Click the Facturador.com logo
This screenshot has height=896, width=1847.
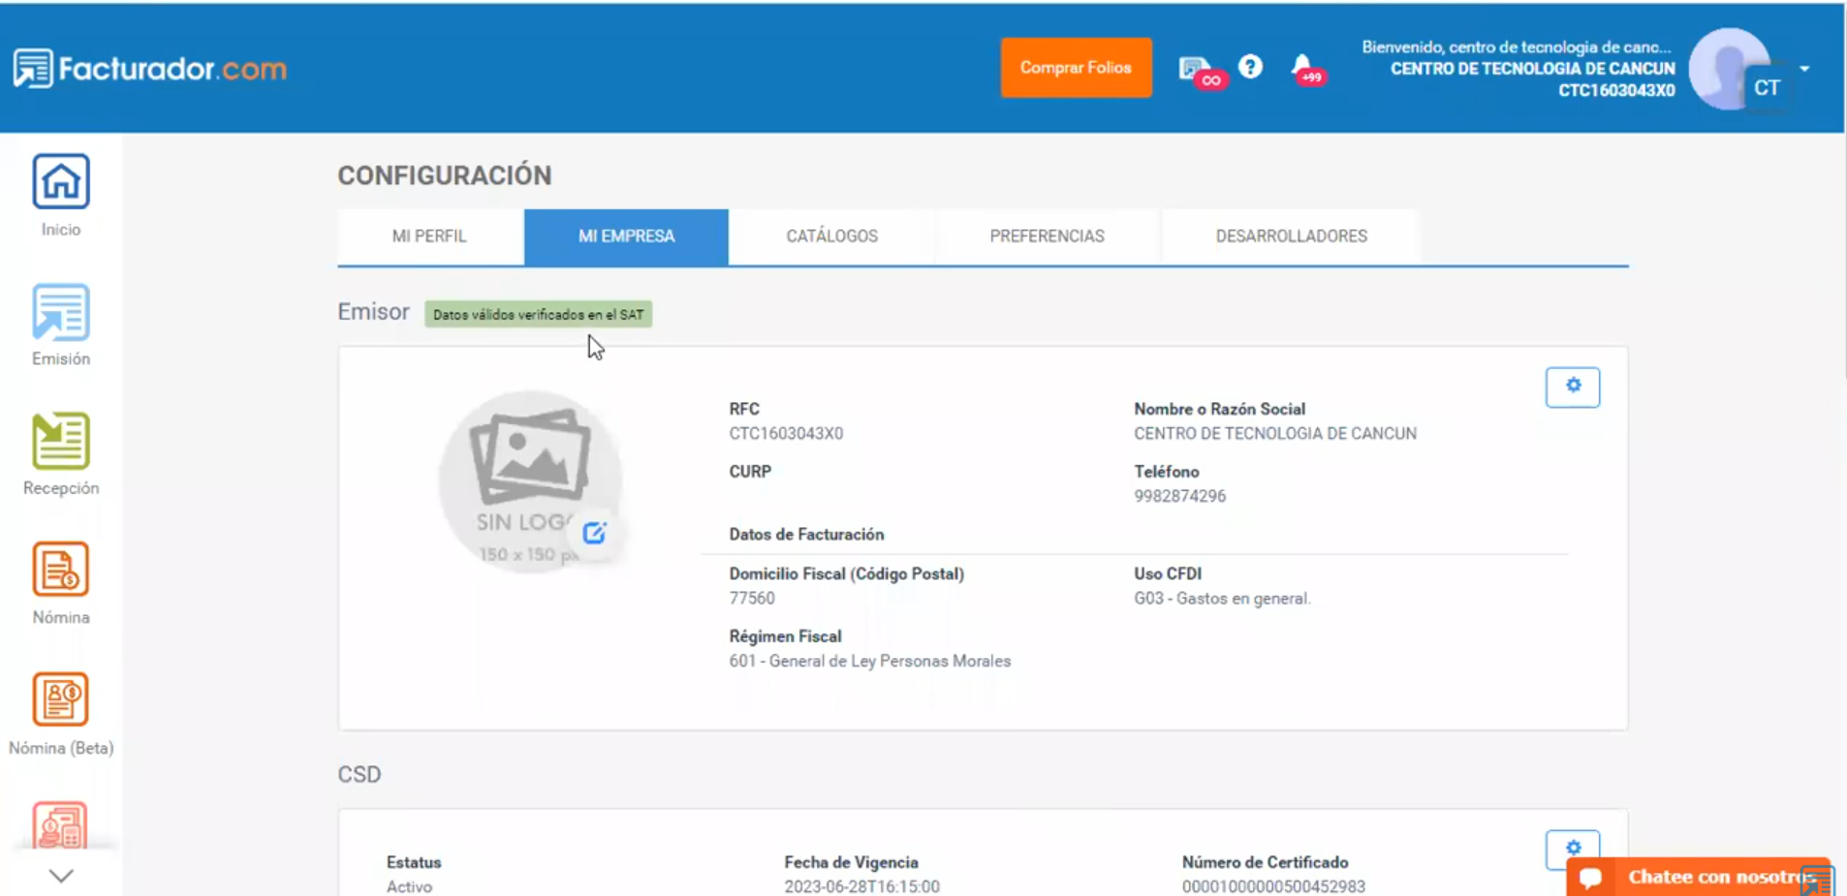pyautogui.click(x=150, y=67)
